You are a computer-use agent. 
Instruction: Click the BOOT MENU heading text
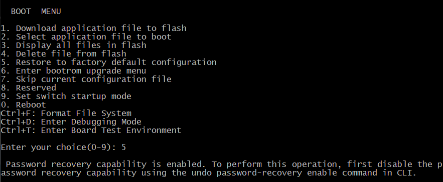tap(36, 11)
